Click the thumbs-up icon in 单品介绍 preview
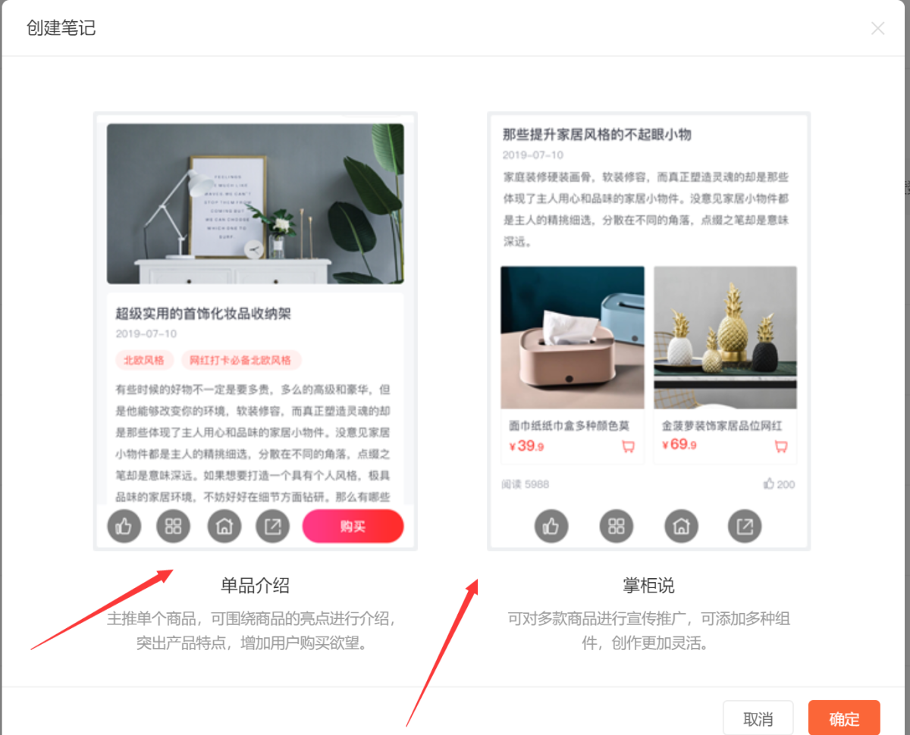This screenshot has height=735, width=910. [124, 527]
